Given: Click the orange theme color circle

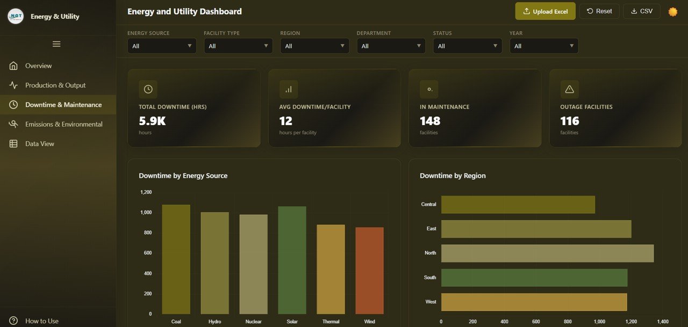Looking at the screenshot, I should tap(672, 11).
